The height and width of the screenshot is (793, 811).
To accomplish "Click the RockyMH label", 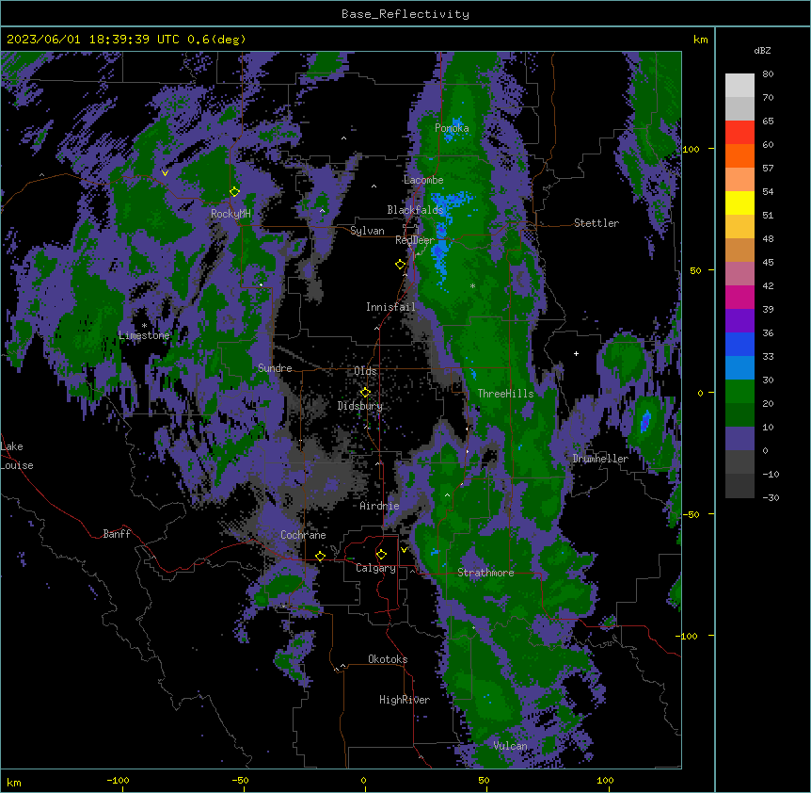I will [x=231, y=213].
